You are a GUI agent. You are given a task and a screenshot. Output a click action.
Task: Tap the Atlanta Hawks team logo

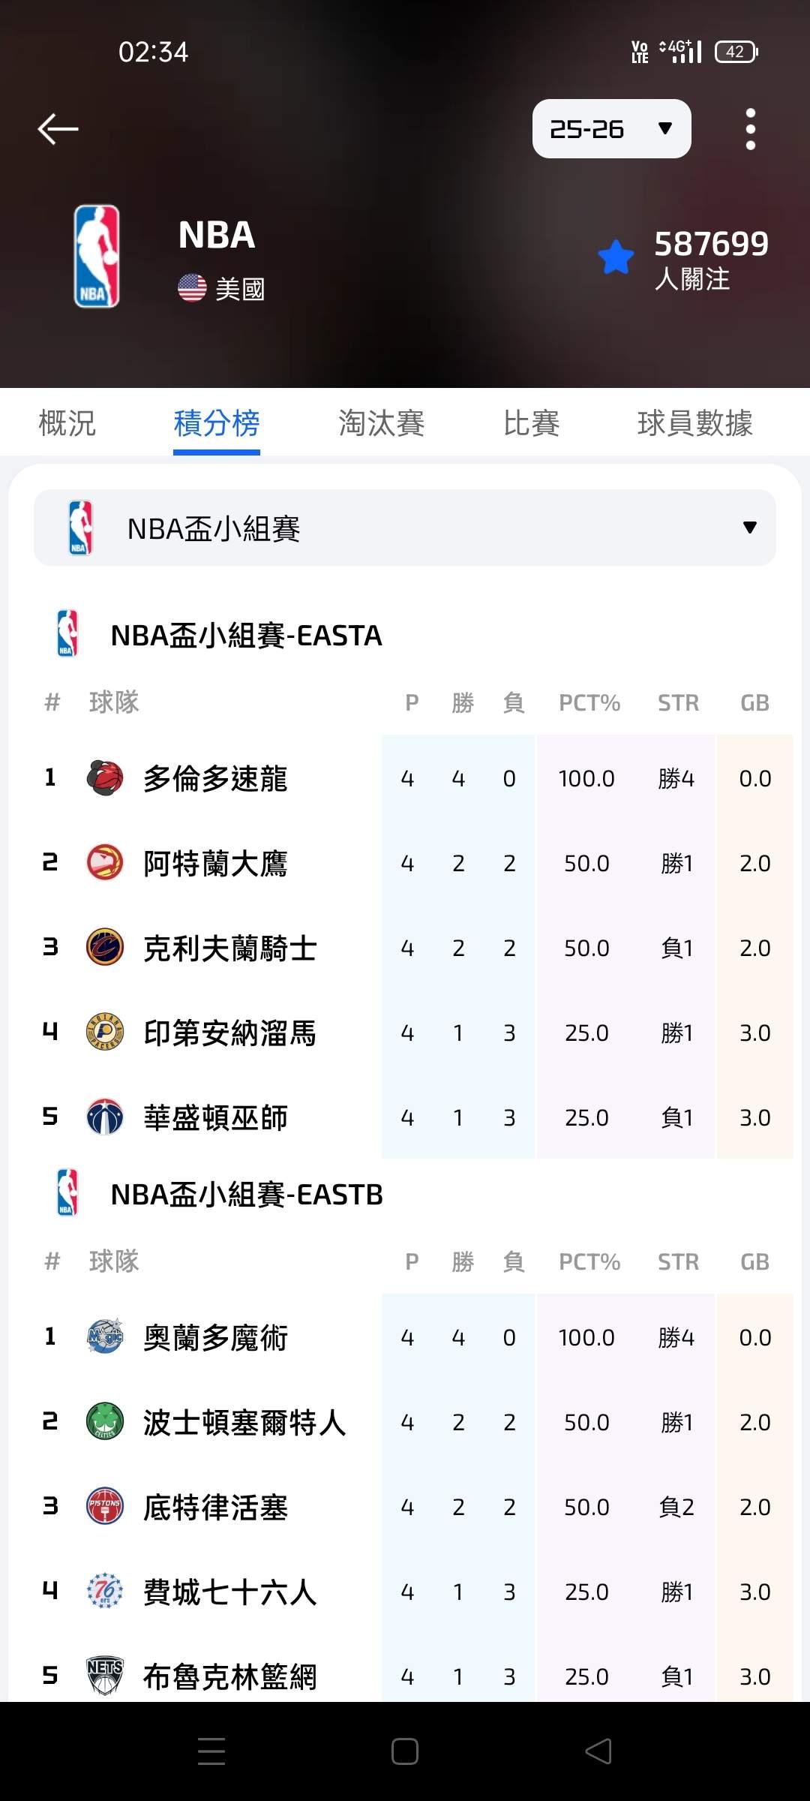[x=105, y=863]
